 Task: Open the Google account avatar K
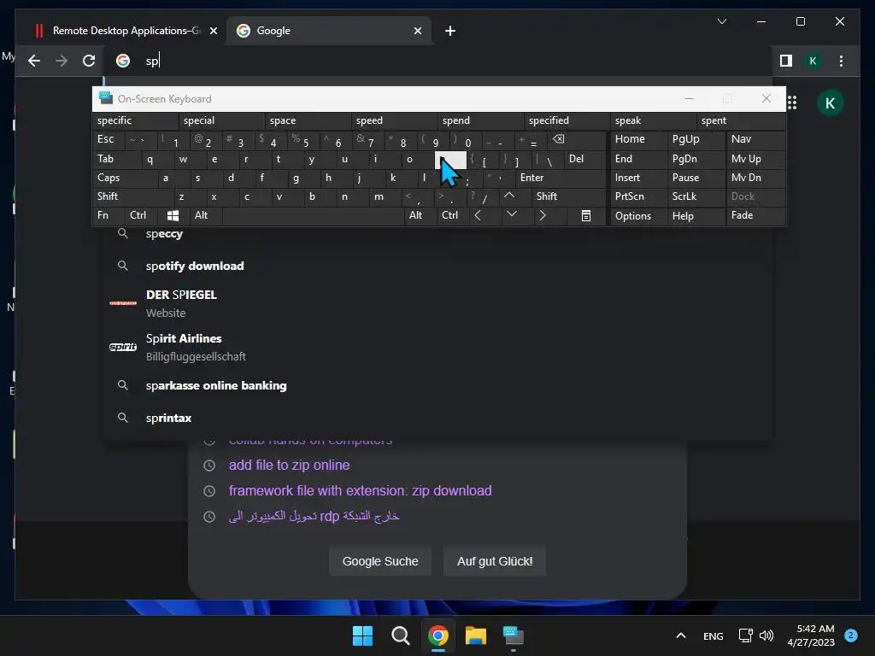[x=830, y=103]
